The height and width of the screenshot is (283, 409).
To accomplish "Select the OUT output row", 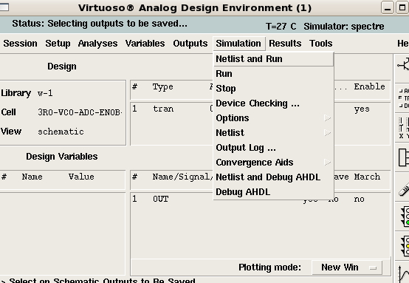I will [260, 200].
